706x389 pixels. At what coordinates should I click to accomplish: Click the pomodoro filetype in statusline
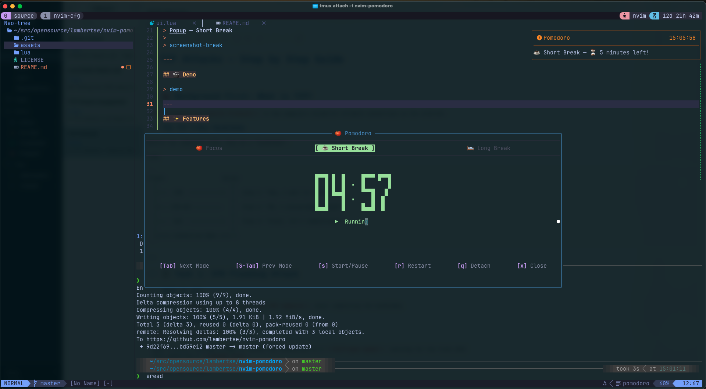(636, 383)
